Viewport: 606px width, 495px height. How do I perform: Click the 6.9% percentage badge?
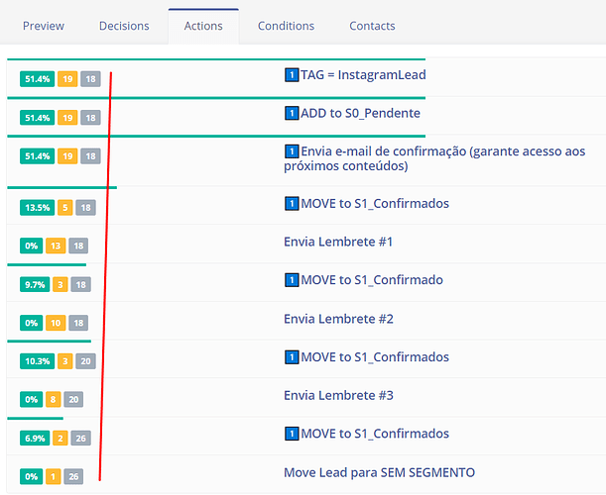pos(35,439)
